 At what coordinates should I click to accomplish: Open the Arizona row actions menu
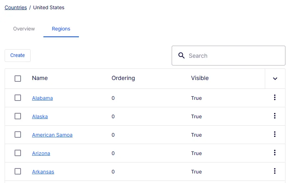point(275,153)
